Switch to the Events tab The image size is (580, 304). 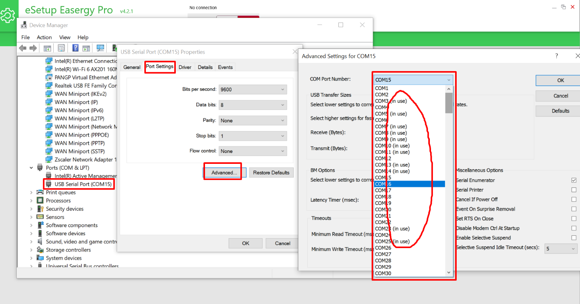225,67
